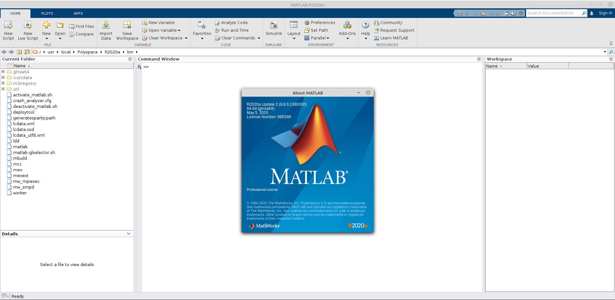
Task: Click 'local' in the address path
Action: [x=66, y=52]
